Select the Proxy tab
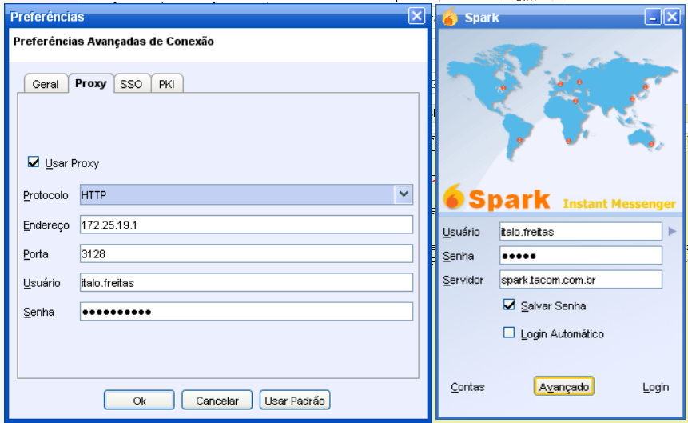This screenshot has width=688, height=423. tap(91, 83)
